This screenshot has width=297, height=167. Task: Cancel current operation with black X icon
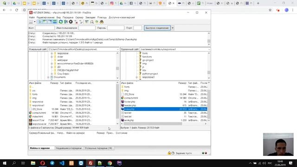coord(71,22)
